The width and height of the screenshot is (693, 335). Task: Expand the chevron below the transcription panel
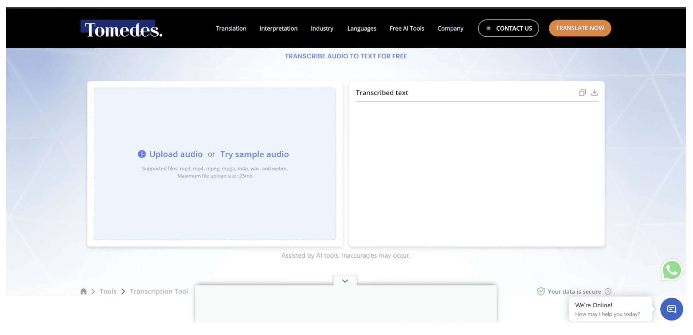pos(345,281)
